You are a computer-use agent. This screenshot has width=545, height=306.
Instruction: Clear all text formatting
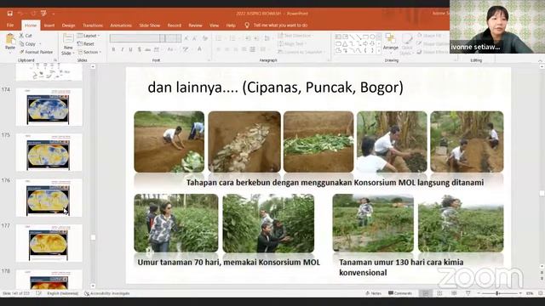[205, 38]
